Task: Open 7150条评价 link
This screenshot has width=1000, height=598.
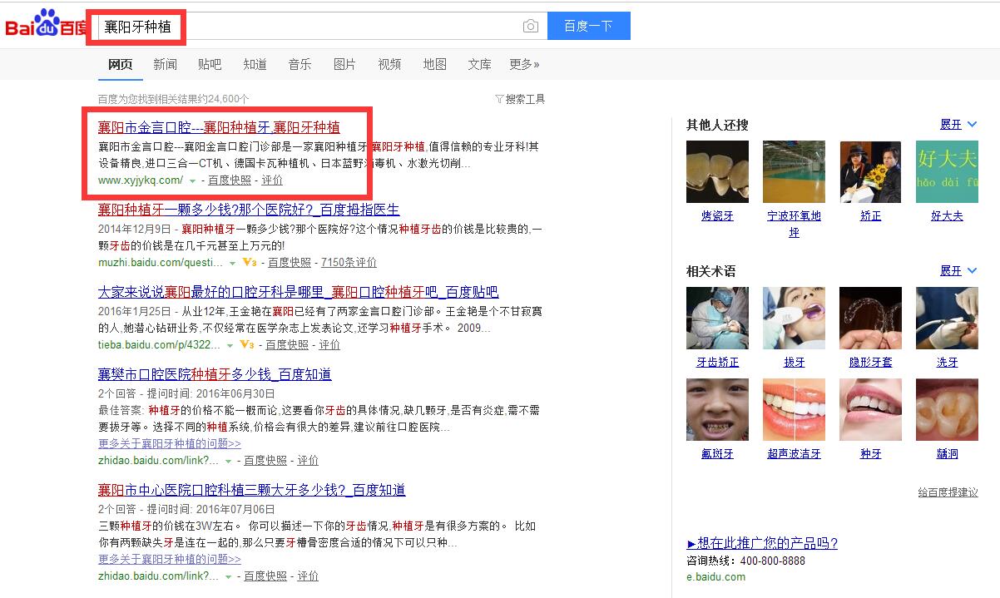Action: pyautogui.click(x=349, y=263)
